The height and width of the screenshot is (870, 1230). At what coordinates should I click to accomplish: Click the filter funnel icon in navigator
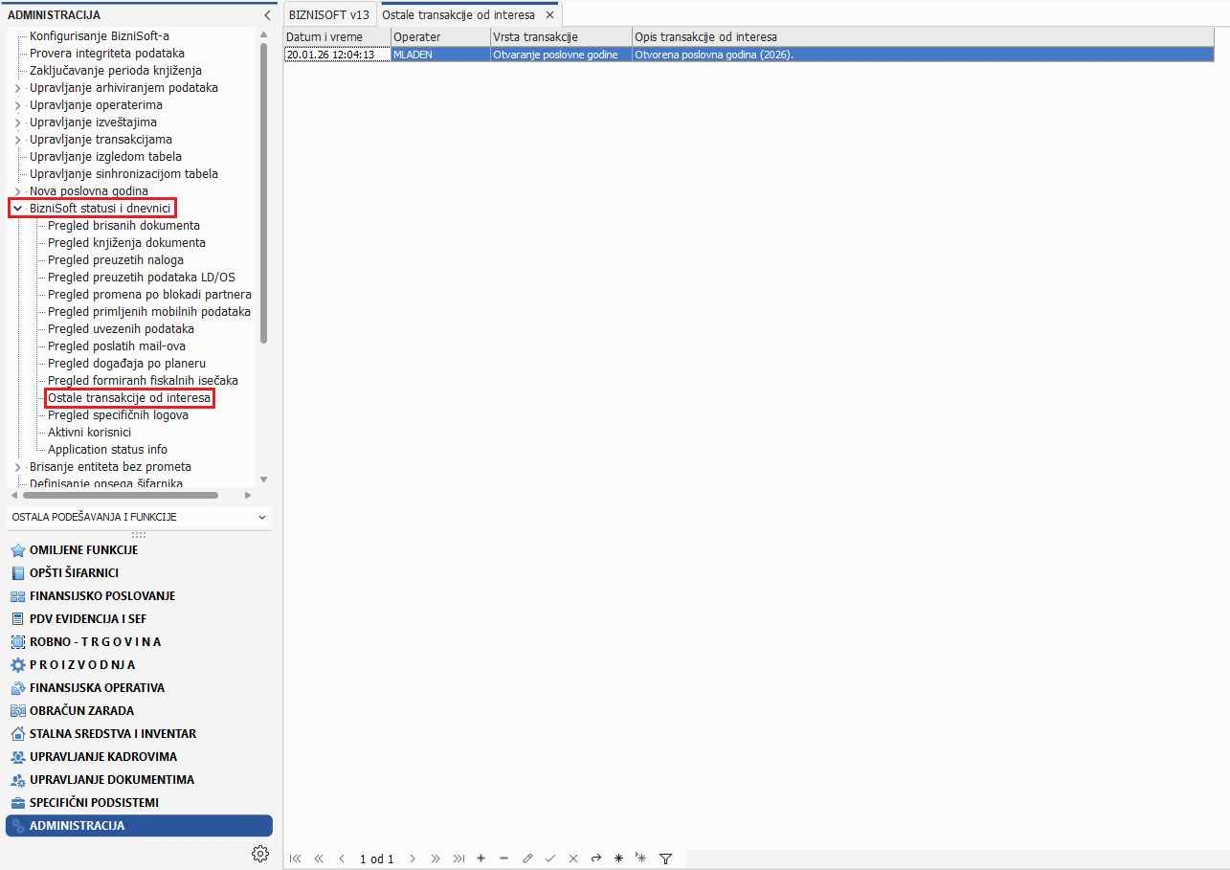[666, 859]
